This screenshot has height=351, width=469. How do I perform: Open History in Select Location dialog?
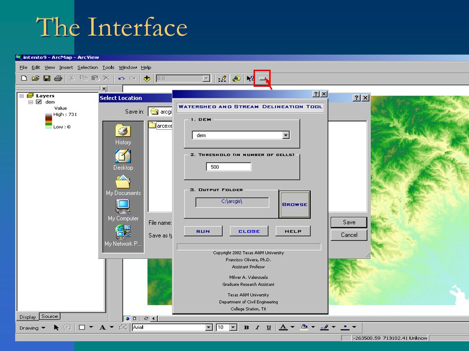point(123,135)
